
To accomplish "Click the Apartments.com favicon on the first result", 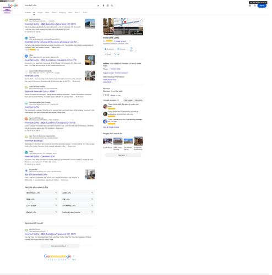I will [x=26, y=20].
